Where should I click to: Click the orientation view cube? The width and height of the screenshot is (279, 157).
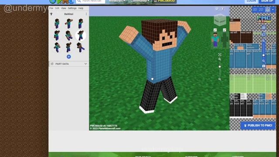click(x=220, y=20)
